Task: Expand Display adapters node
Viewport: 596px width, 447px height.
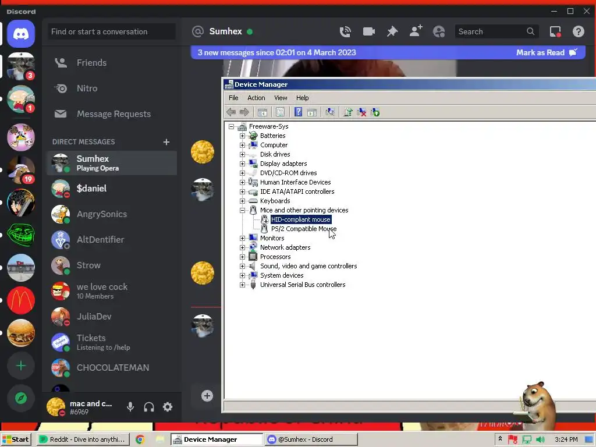Action: [x=242, y=164]
